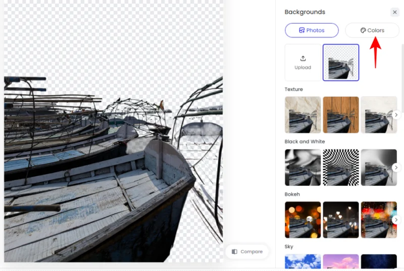Select the transparent background thumbnail
The image size is (404, 271).
pyautogui.click(x=341, y=62)
